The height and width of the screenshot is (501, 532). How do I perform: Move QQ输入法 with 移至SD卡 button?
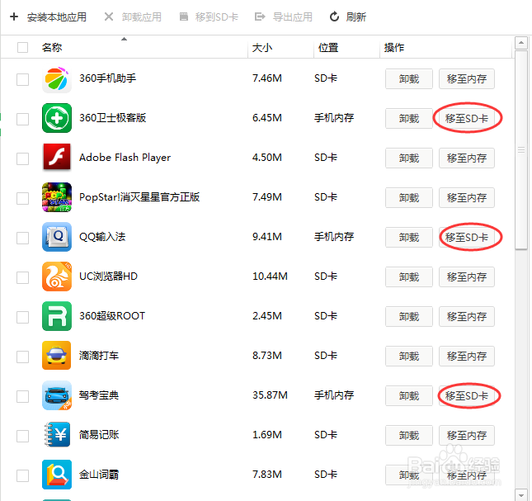coord(467,237)
